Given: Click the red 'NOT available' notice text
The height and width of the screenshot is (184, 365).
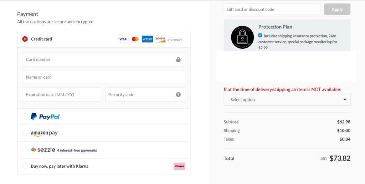Looking at the screenshot, I should (282, 89).
